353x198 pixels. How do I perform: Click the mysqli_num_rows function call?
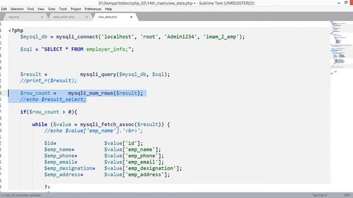coord(90,93)
